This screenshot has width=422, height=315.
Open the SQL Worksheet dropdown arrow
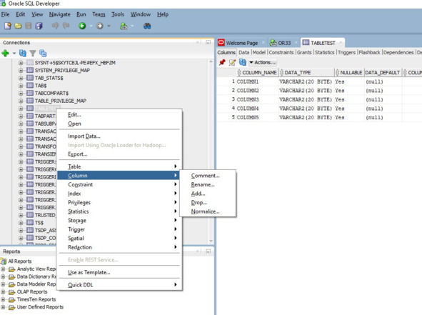coord(132,26)
